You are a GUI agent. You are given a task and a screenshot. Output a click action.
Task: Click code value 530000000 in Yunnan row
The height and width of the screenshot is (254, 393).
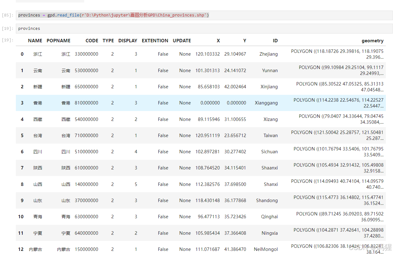pyautogui.click(x=86, y=71)
